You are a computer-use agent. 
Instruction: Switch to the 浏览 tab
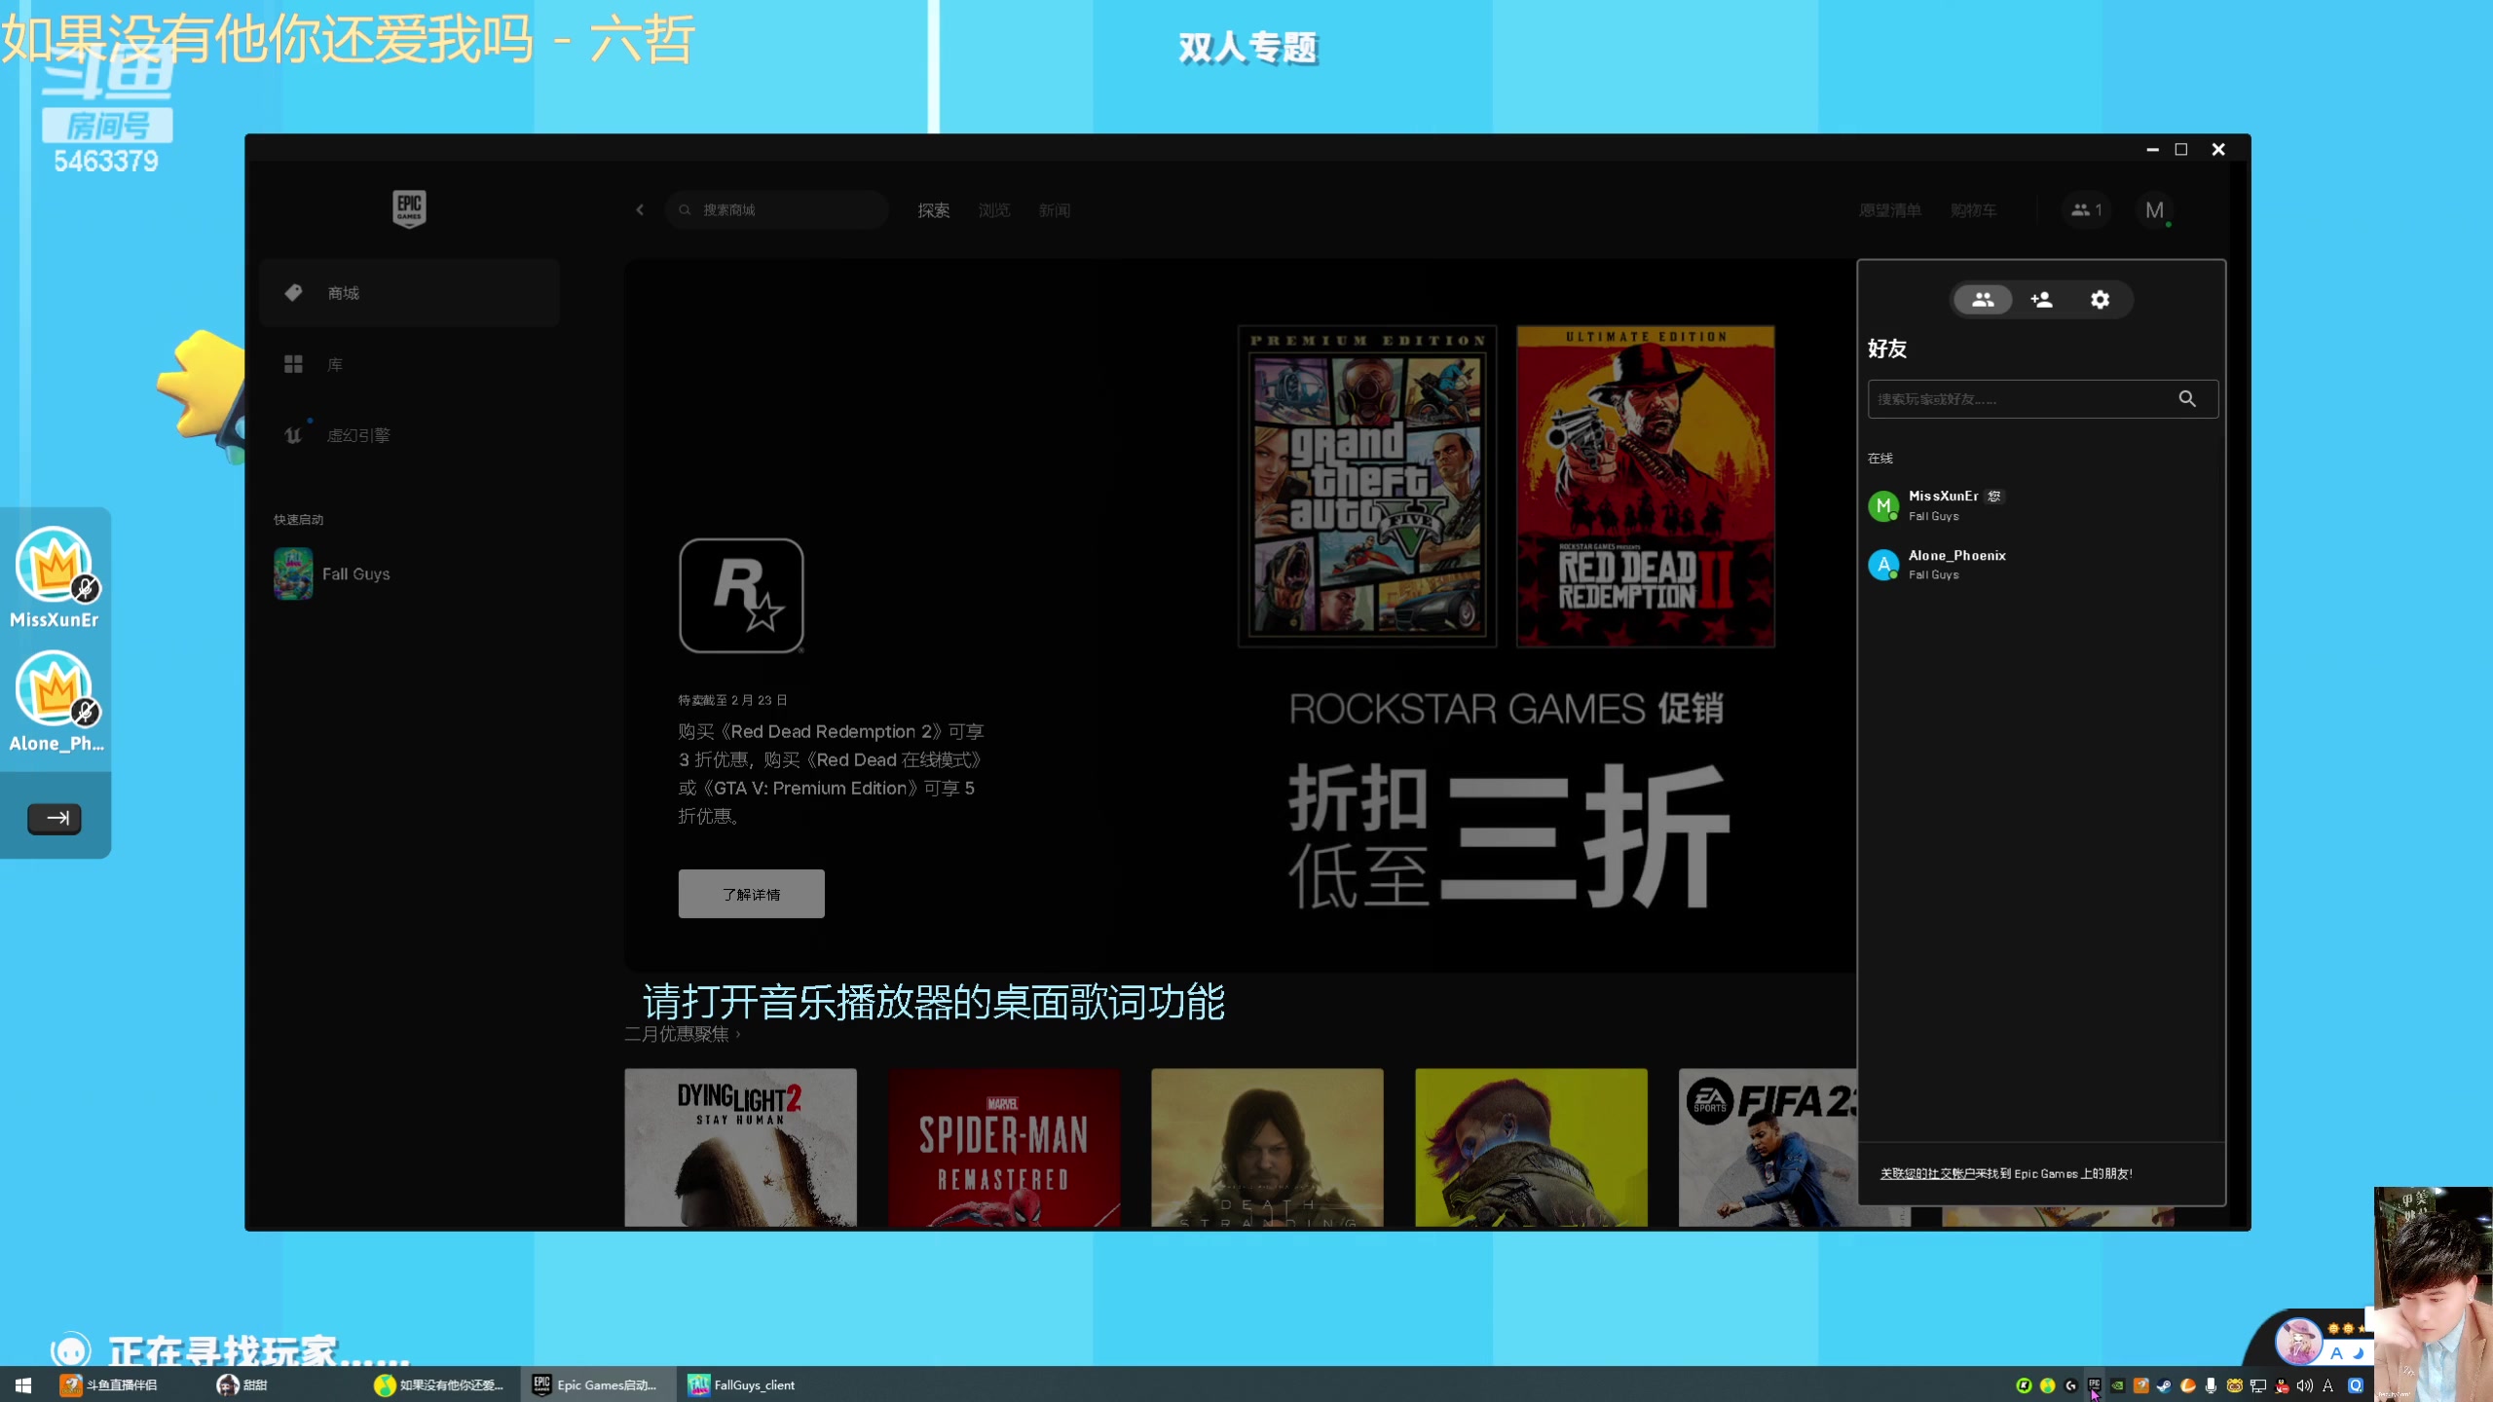993,210
